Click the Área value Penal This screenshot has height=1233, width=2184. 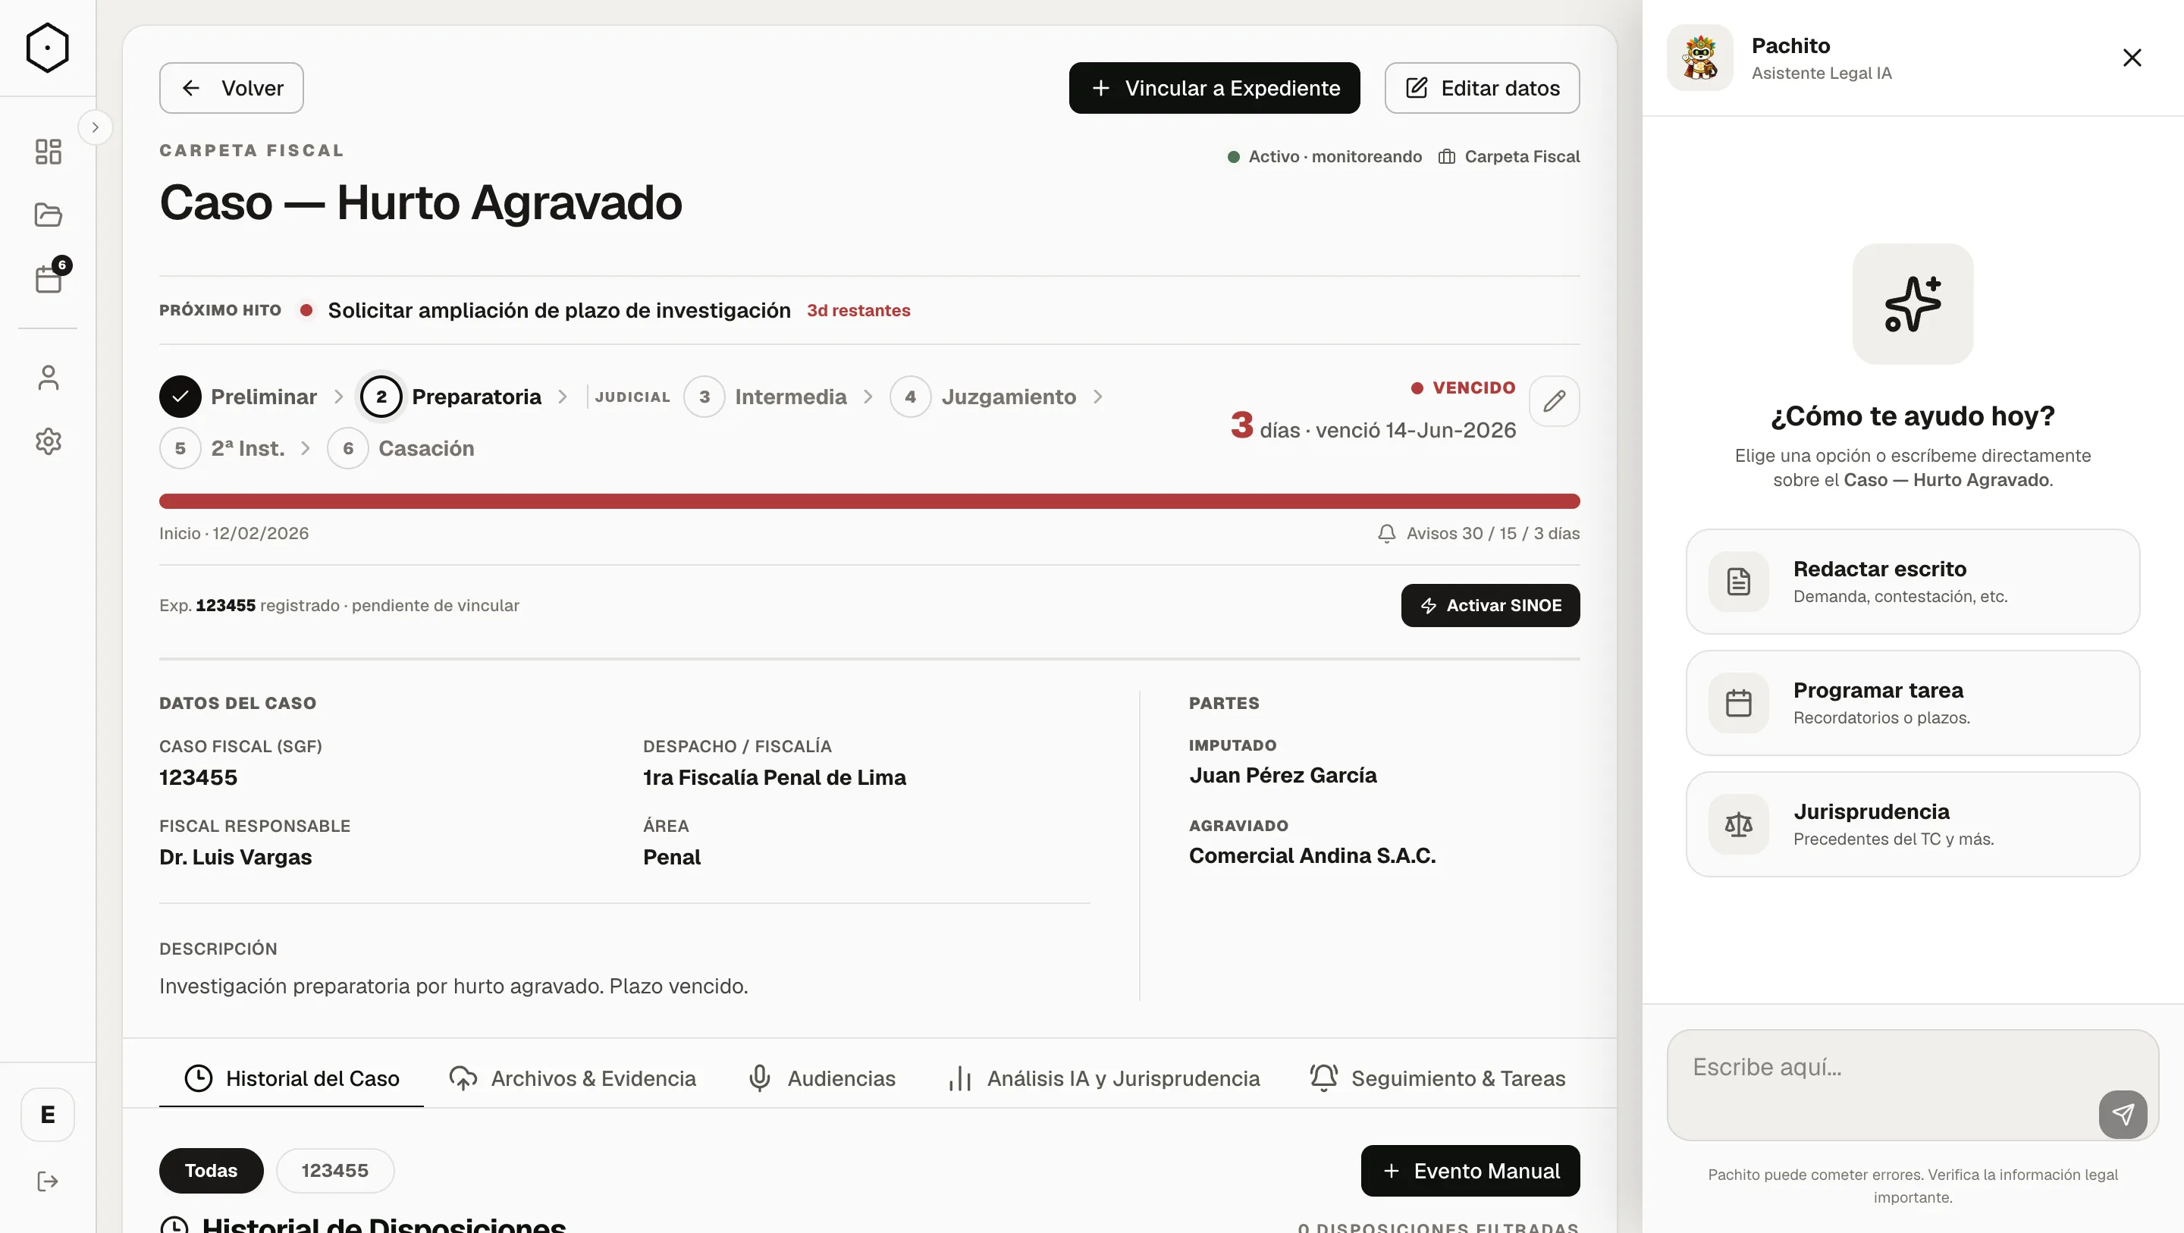pos(671,858)
